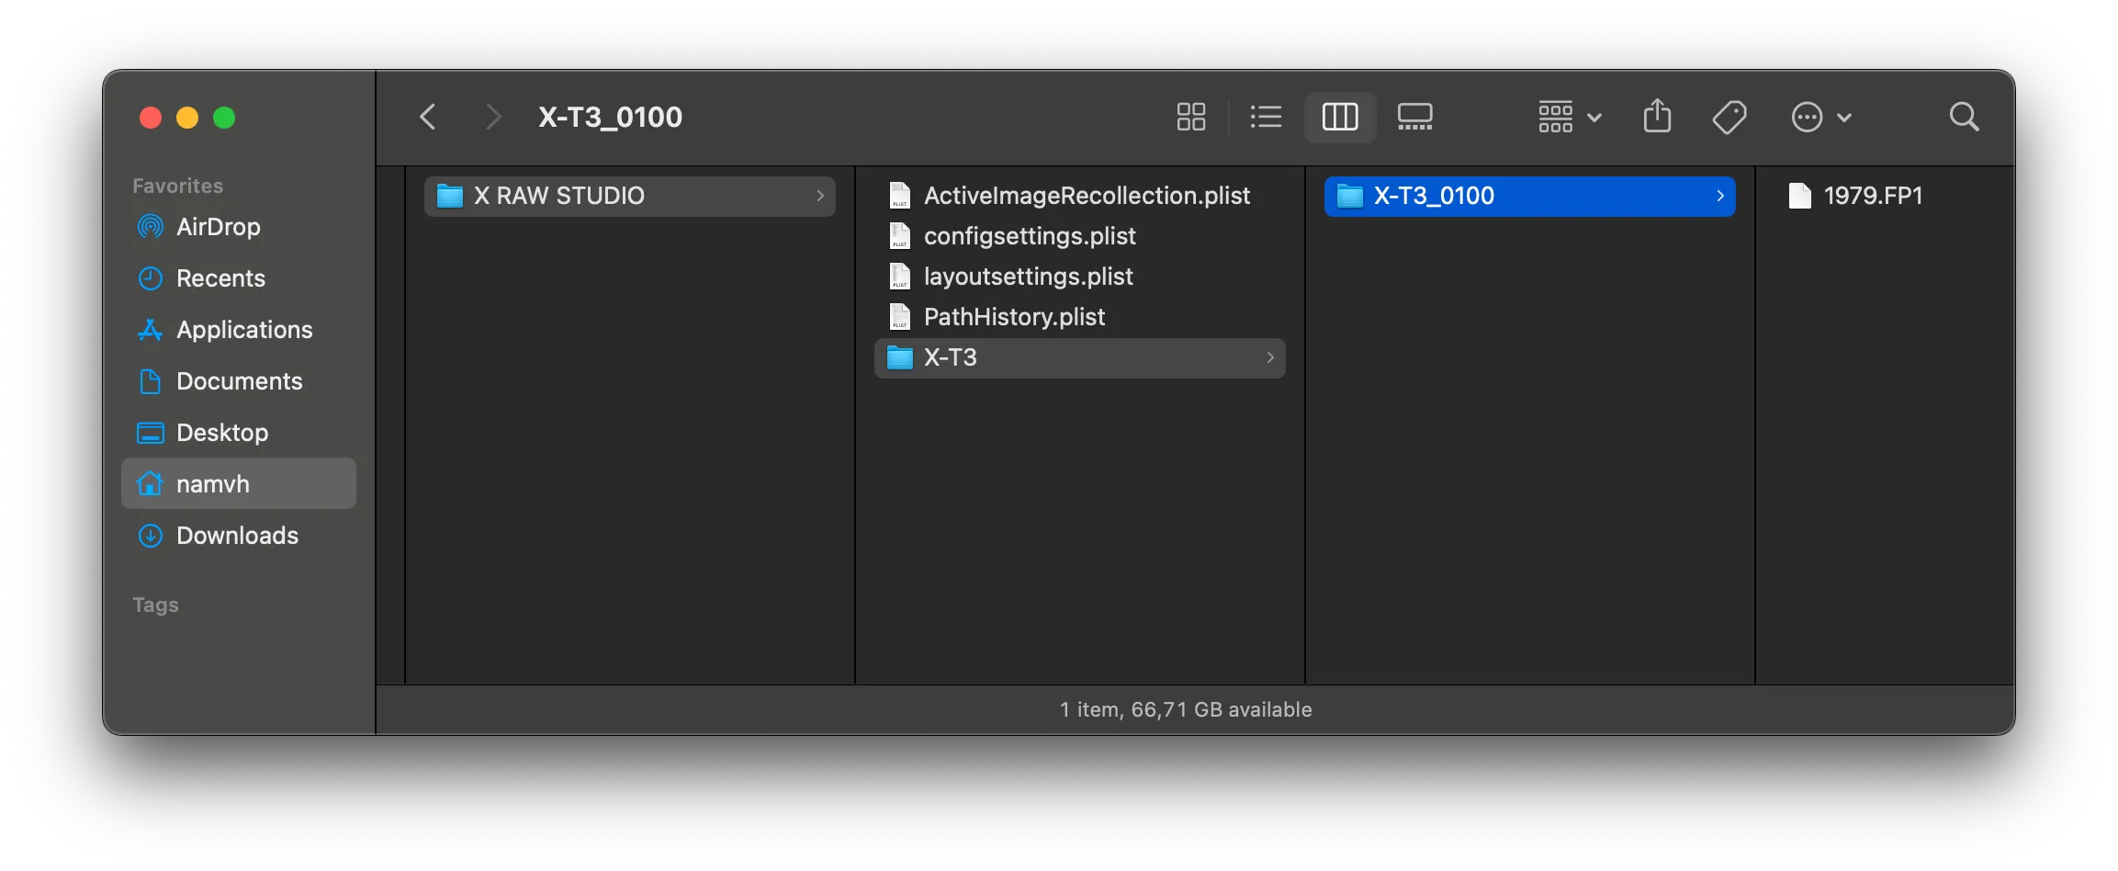Click the Search magnifier icon
Viewport: 2118px width, 871px height.
(x=1964, y=117)
